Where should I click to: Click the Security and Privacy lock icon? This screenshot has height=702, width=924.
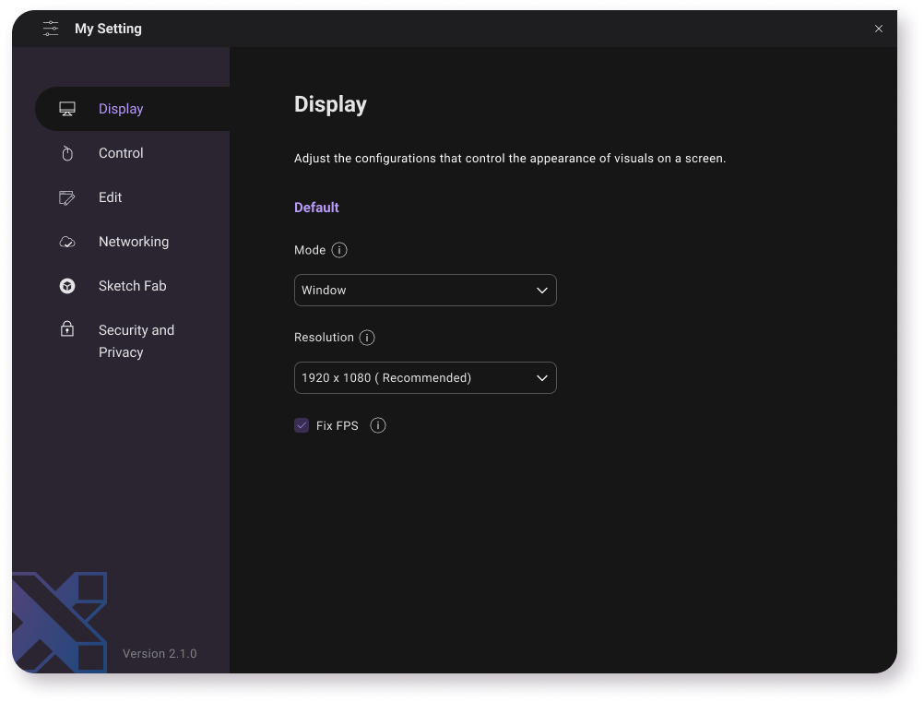(67, 329)
